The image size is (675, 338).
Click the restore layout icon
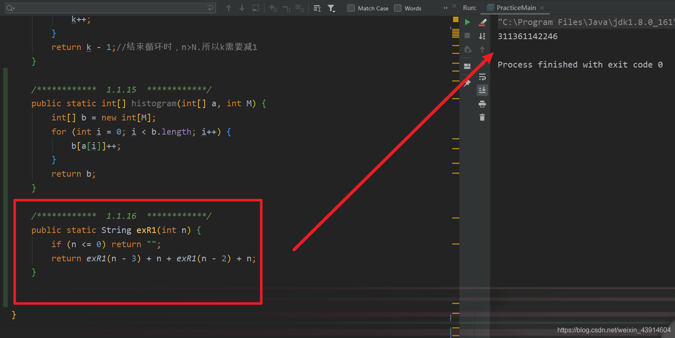[467, 66]
